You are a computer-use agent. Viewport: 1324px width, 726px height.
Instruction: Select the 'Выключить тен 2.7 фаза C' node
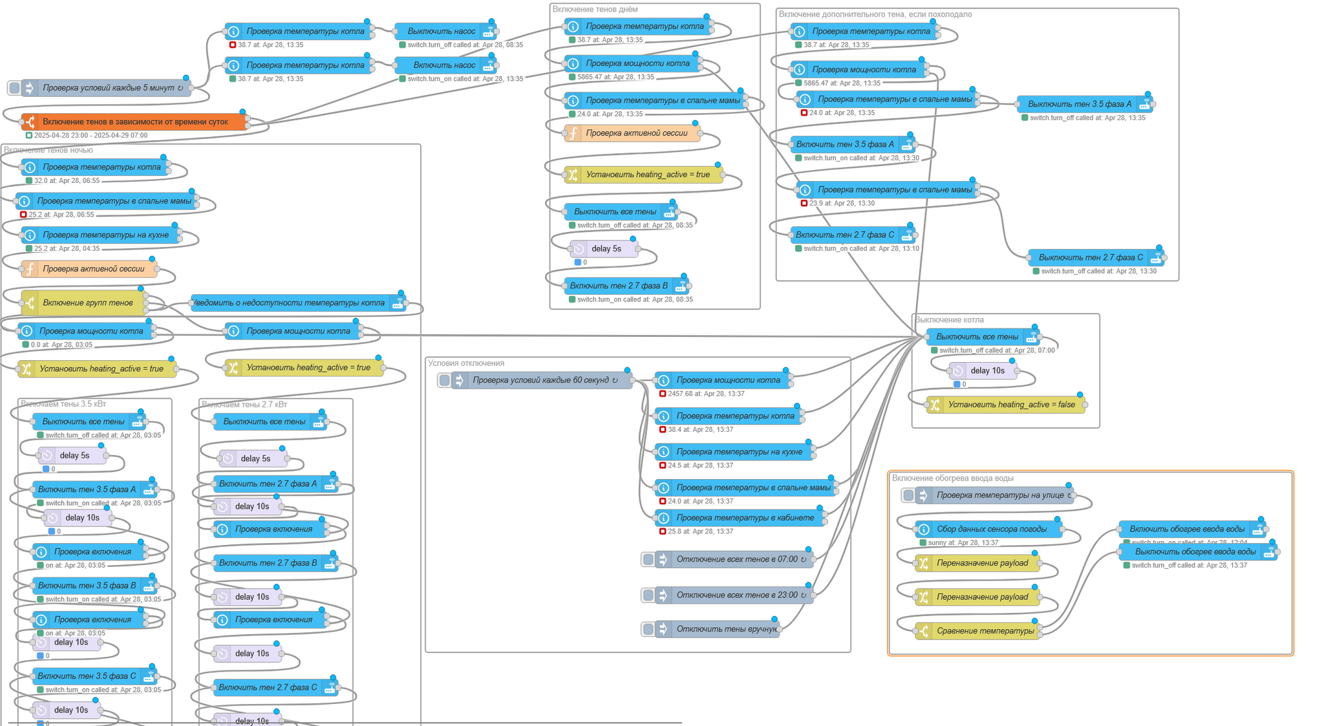point(1090,257)
